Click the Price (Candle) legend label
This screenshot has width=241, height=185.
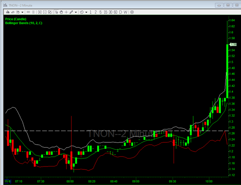tap(15, 19)
